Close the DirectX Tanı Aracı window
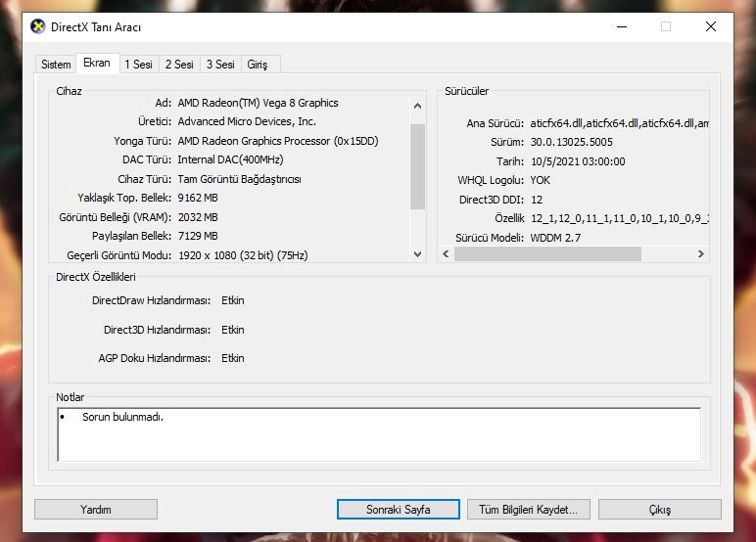756x542 pixels. tap(711, 26)
